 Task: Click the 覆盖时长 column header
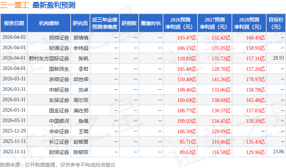[x=151, y=23]
